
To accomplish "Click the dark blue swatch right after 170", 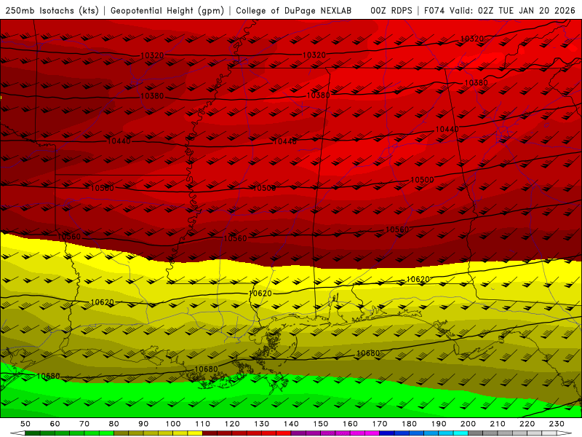I will [387, 433].
